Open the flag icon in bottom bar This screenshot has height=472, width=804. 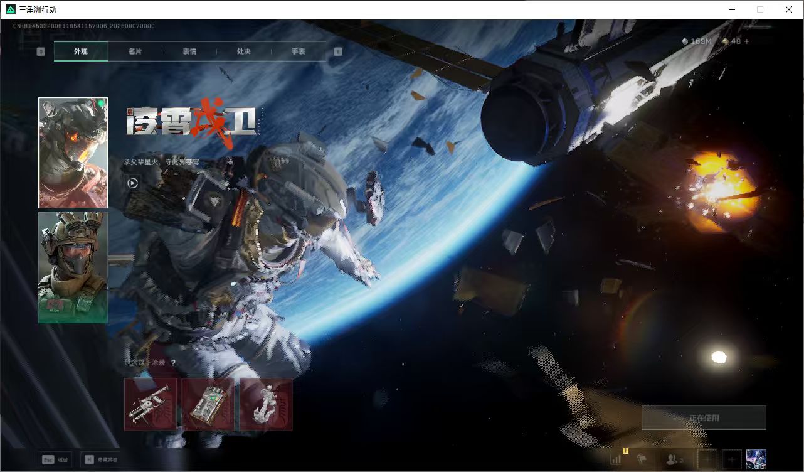click(x=641, y=460)
